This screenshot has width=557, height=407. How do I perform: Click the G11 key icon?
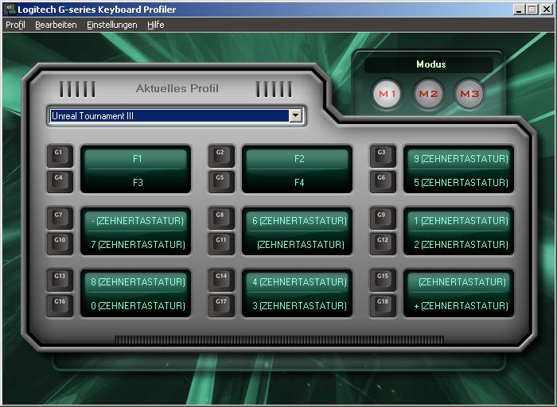tap(221, 243)
